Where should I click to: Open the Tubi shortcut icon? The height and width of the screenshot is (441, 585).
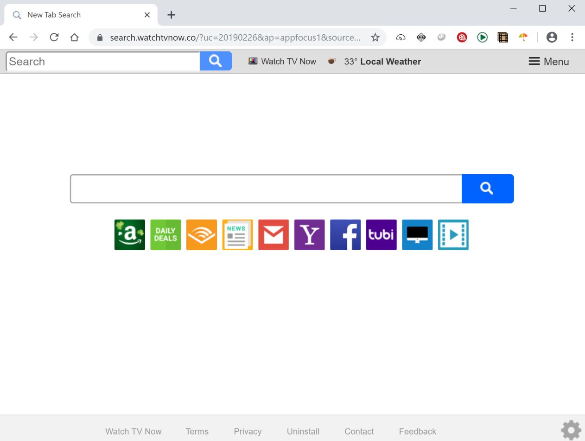pyautogui.click(x=381, y=234)
